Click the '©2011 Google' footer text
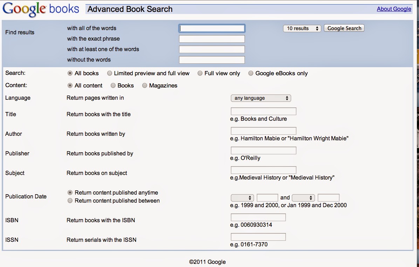This screenshot has width=419, height=267. coord(207,262)
